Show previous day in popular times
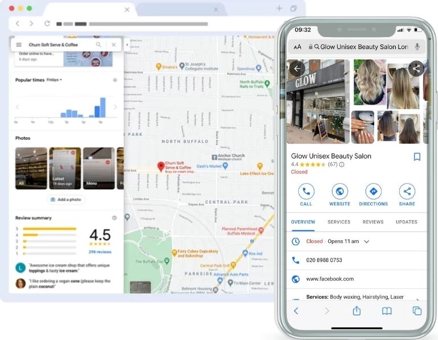This screenshot has width=438, height=340. click(17, 107)
